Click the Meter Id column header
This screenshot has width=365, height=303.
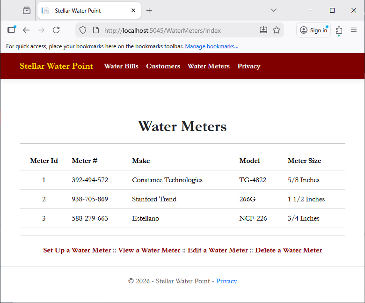tap(44, 161)
